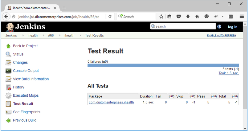Screen dimensions: 249x132
Task: Click the Jenkins search help icon
Action: click(x=219, y=27)
